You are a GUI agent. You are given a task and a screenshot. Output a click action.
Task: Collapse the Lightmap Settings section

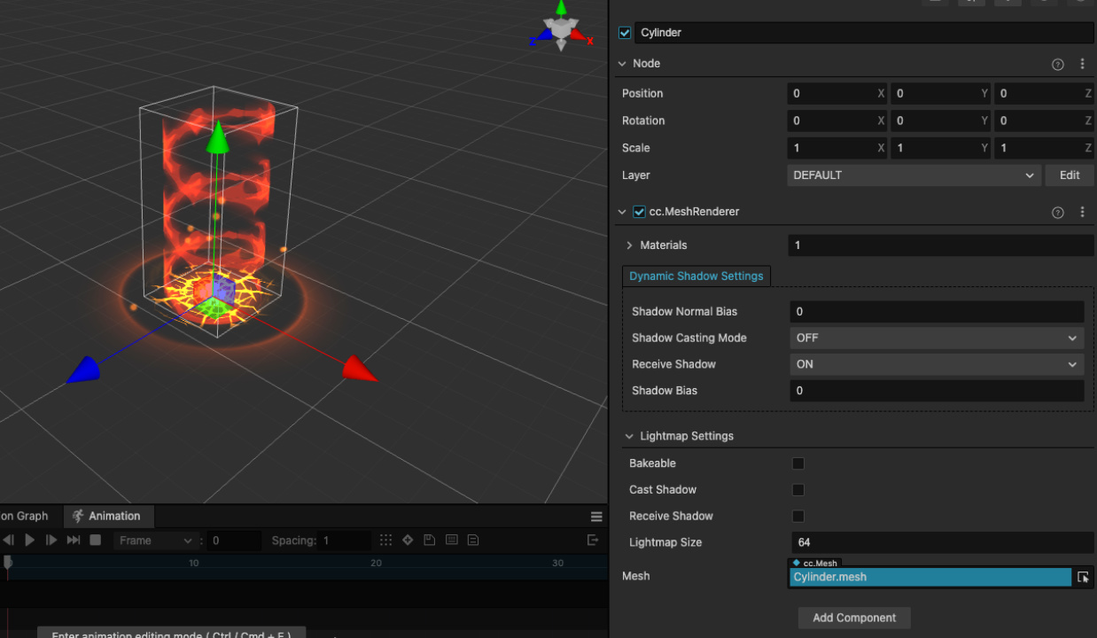(x=630, y=436)
